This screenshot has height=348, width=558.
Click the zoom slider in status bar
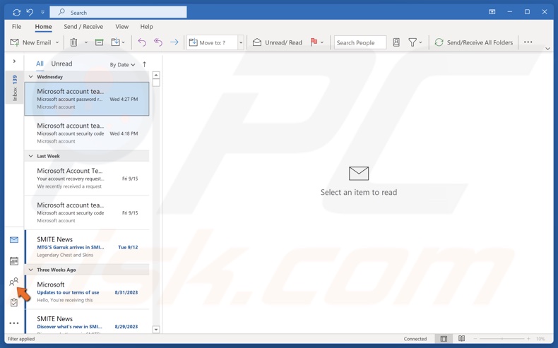pos(502,339)
